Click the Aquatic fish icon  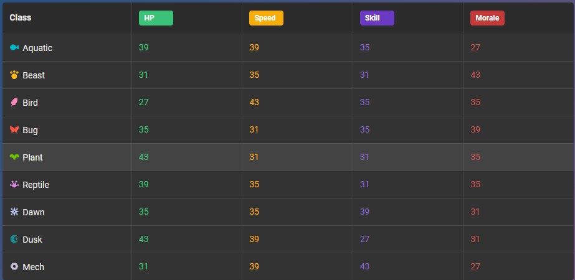tap(14, 48)
